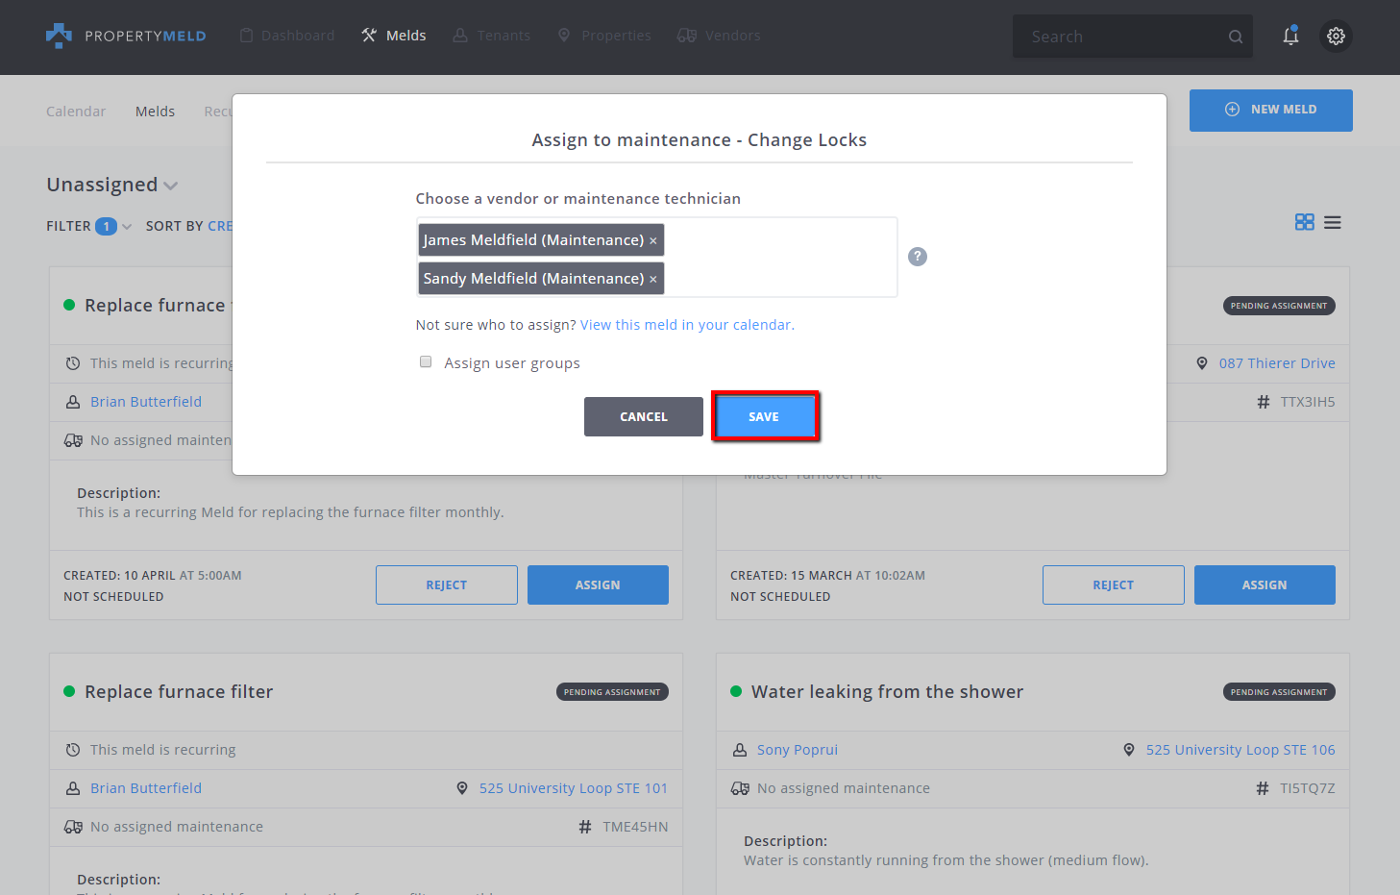This screenshot has height=895, width=1400.
Task: Remove Sandy Meldfield from assignees
Action: tap(653, 280)
